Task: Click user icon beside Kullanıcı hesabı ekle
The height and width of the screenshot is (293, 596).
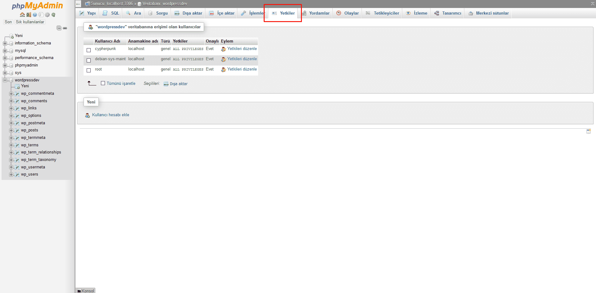Action: tap(88, 115)
